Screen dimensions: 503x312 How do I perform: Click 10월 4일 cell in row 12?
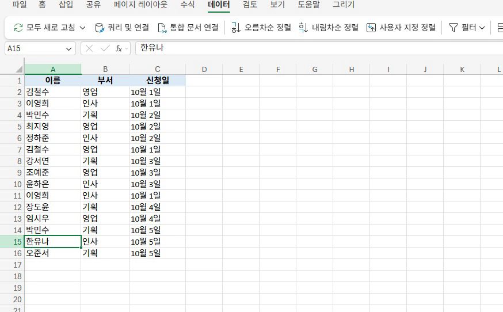pyautogui.click(x=158, y=207)
